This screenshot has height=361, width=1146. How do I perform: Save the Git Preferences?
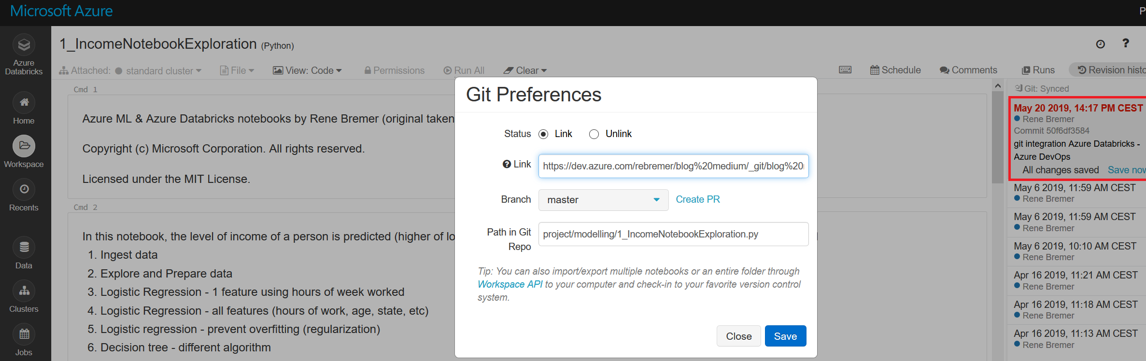785,336
